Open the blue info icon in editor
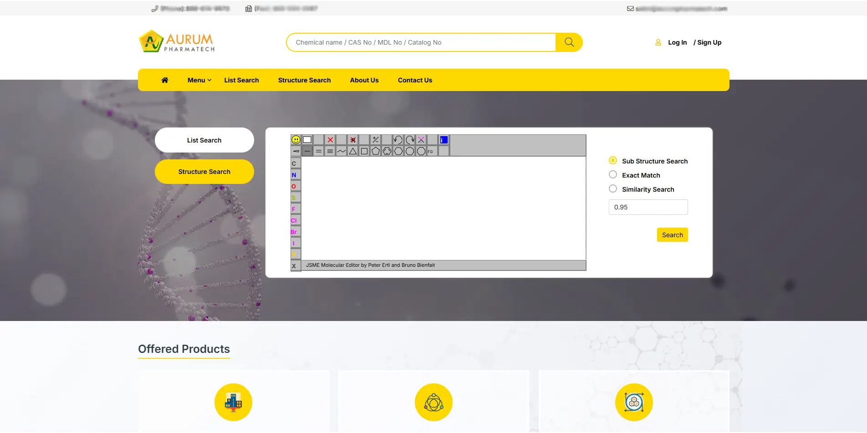The height and width of the screenshot is (433, 867). (444, 140)
